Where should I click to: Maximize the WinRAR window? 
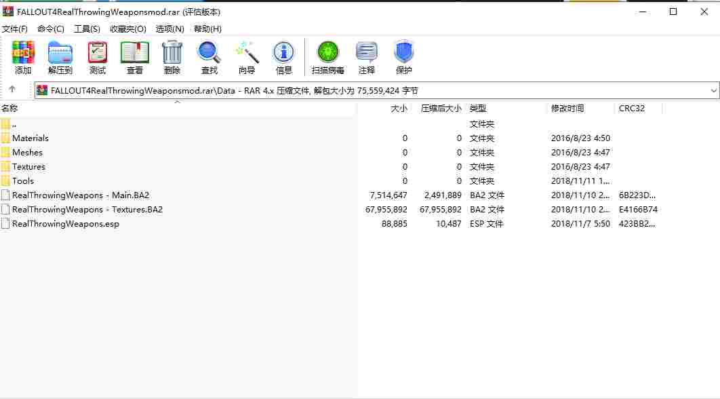(x=673, y=12)
